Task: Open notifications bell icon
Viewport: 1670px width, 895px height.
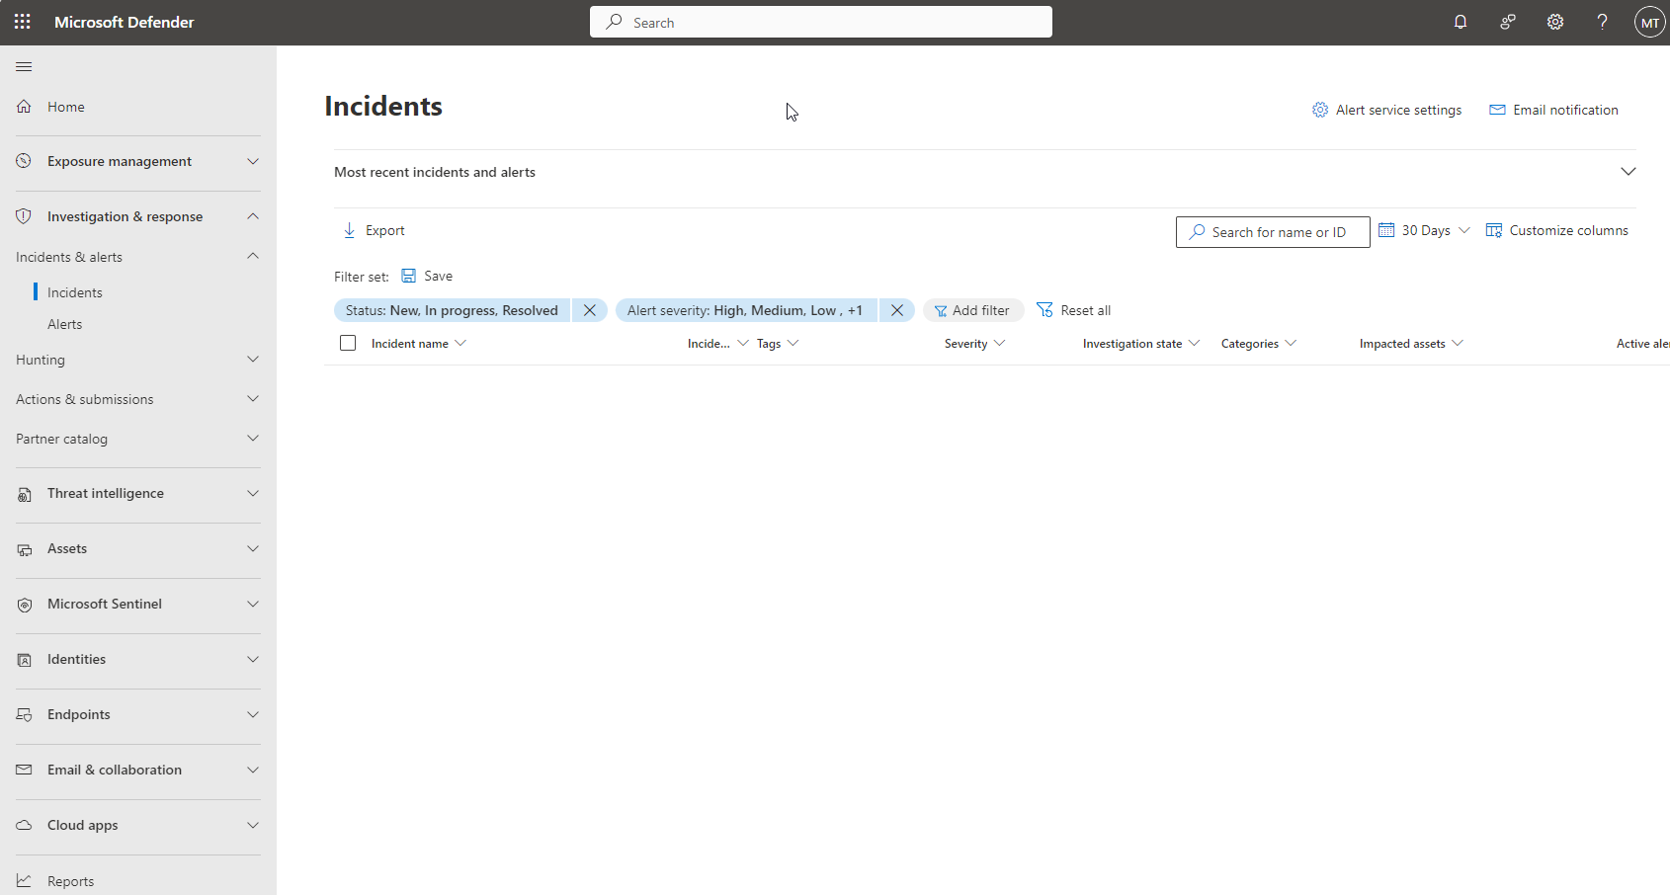Action: click(1461, 22)
